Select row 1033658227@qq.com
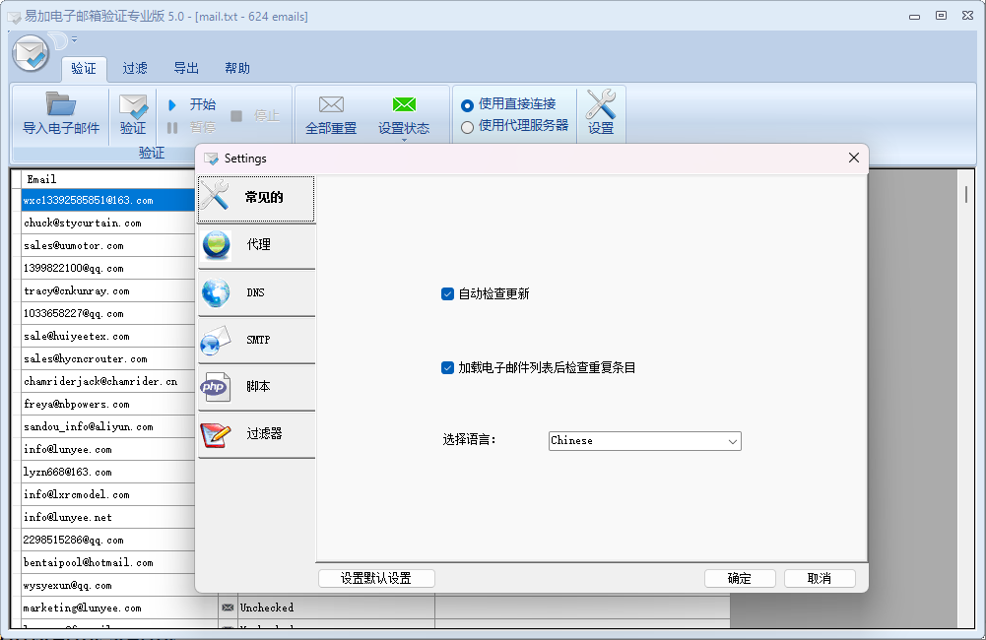 click(x=108, y=314)
